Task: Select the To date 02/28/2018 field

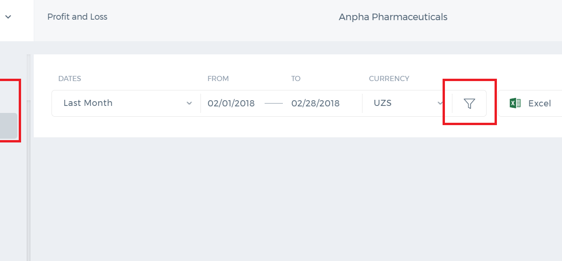Action: (x=315, y=104)
